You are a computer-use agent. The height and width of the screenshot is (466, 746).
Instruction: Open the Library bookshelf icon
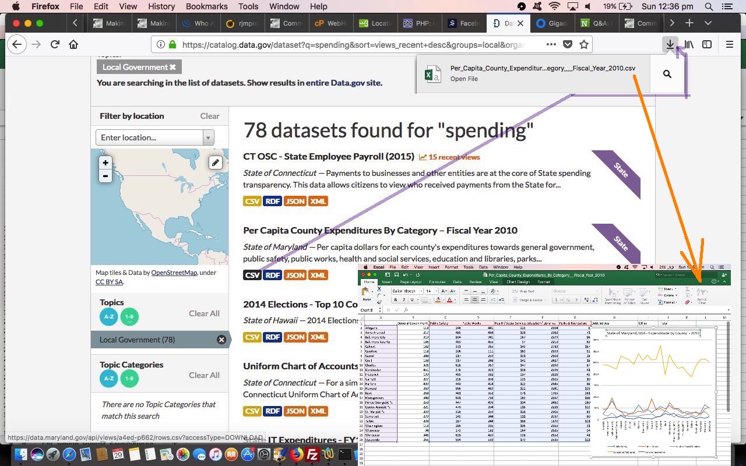point(689,44)
